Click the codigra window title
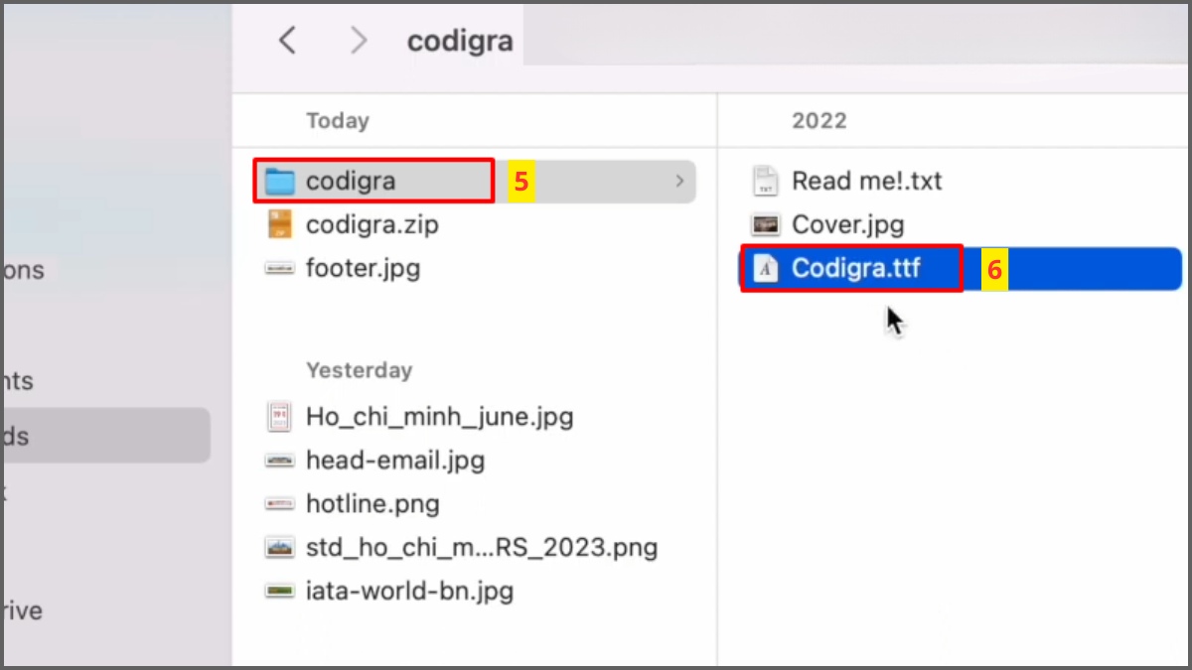The height and width of the screenshot is (670, 1192). (460, 40)
